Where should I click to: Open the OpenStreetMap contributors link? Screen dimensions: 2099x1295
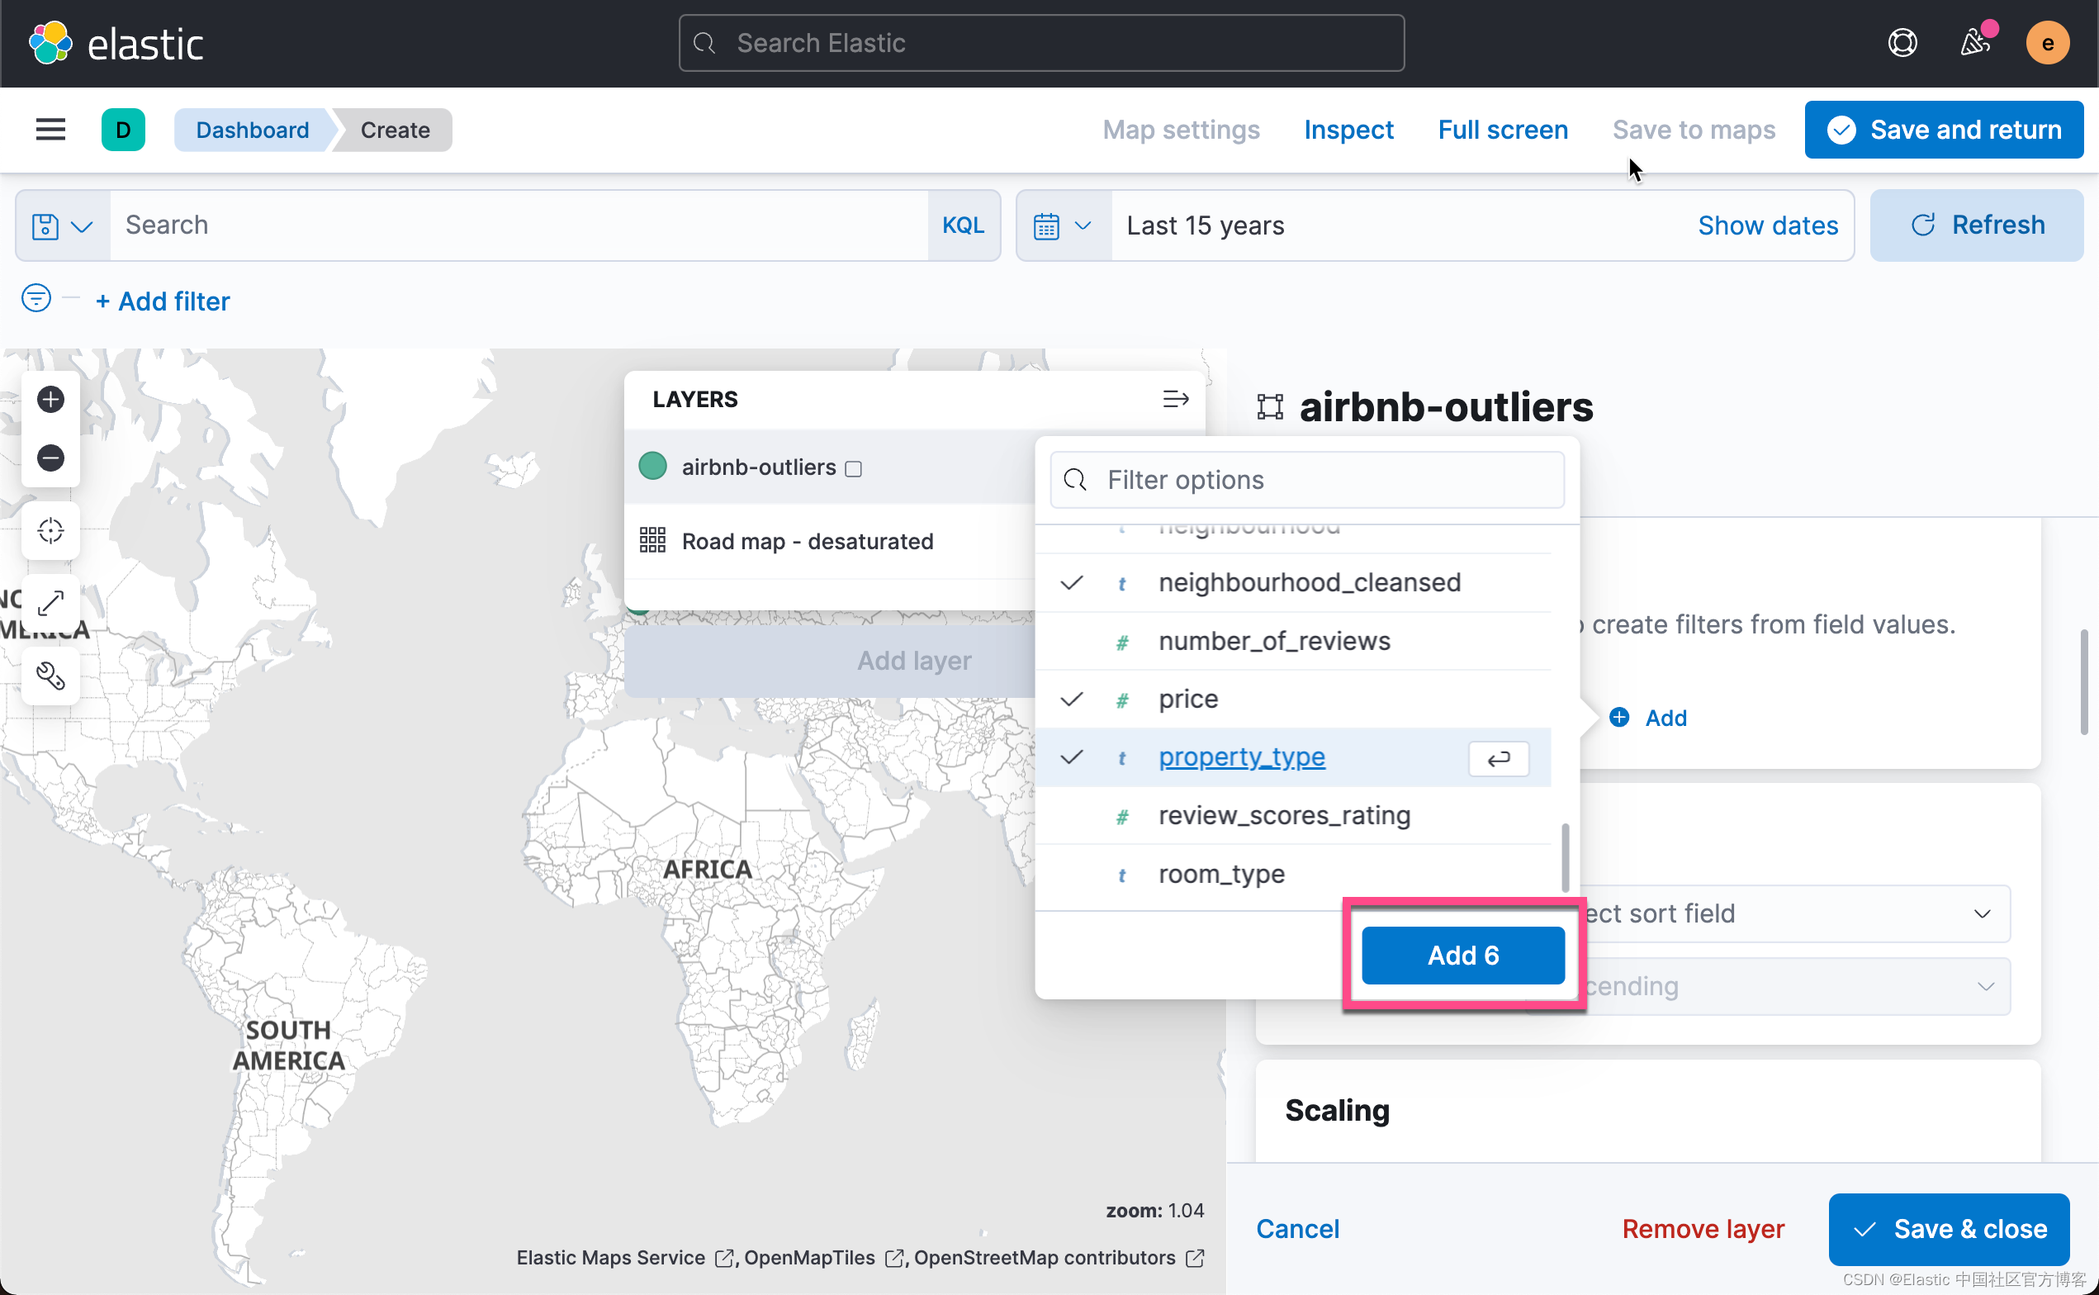pyautogui.click(x=1059, y=1257)
